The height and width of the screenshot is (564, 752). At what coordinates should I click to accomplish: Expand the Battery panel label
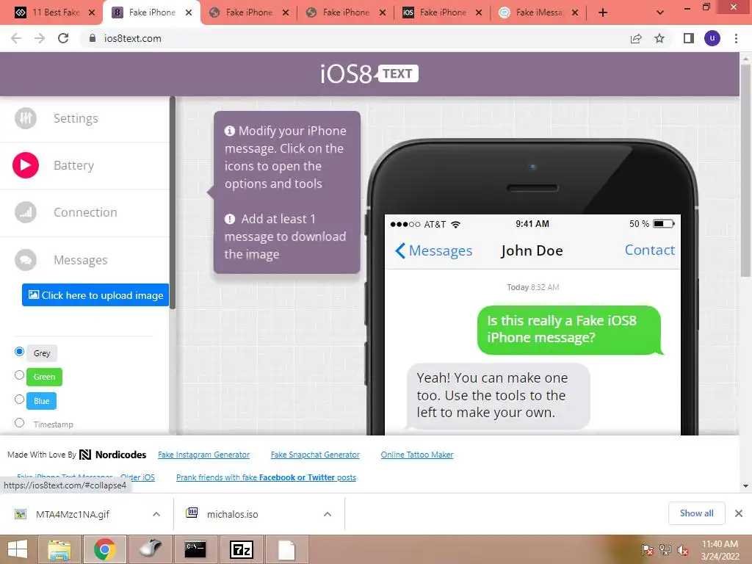[x=74, y=165]
